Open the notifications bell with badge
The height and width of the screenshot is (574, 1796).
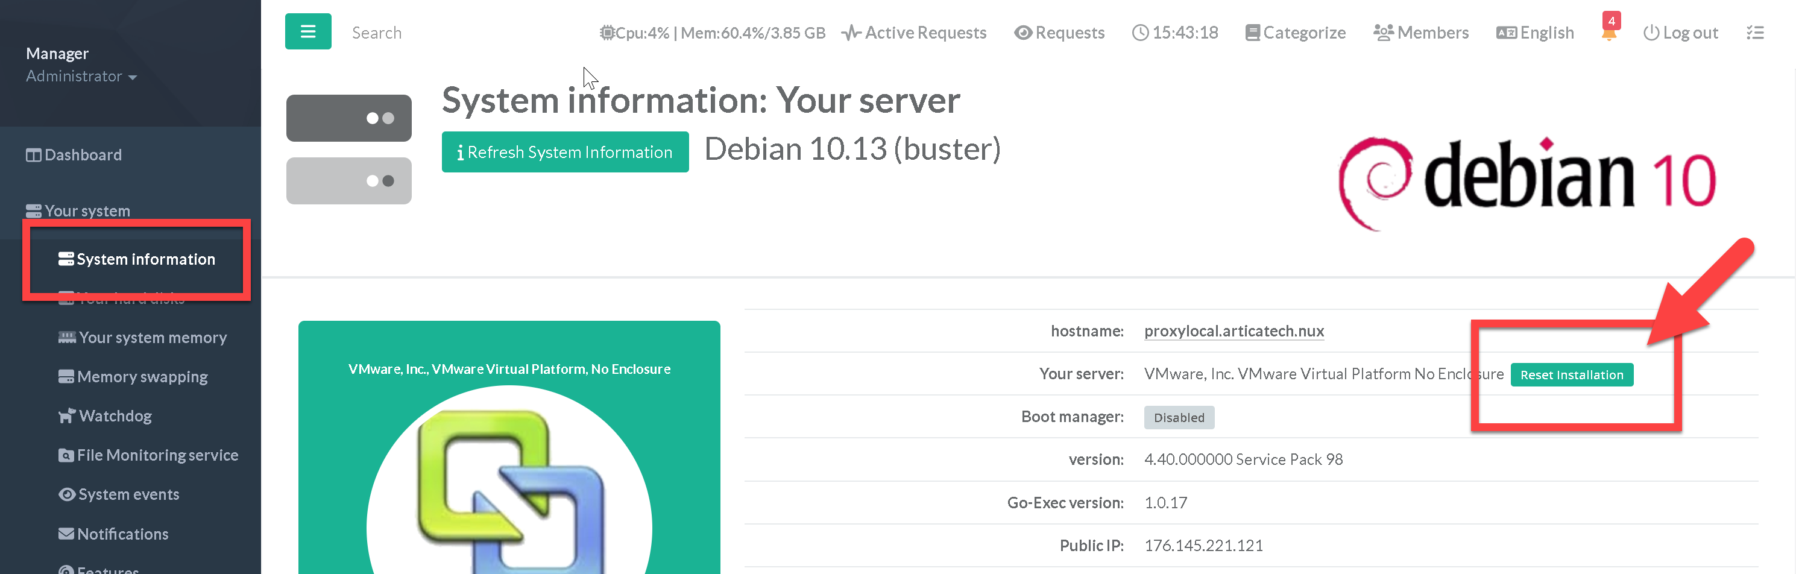[x=1609, y=31]
